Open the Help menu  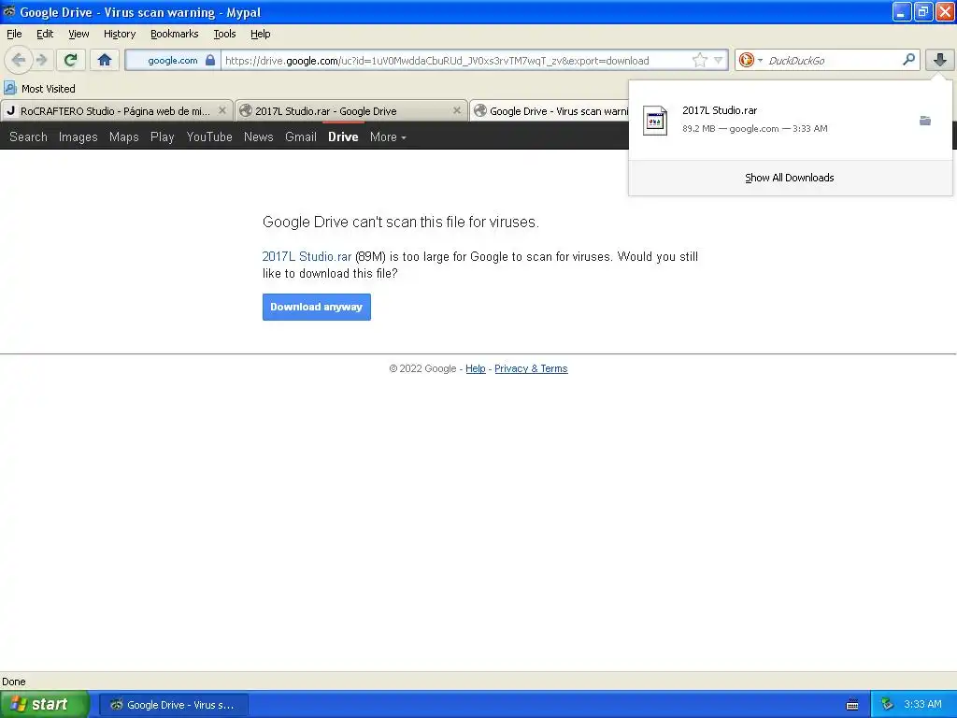click(260, 34)
